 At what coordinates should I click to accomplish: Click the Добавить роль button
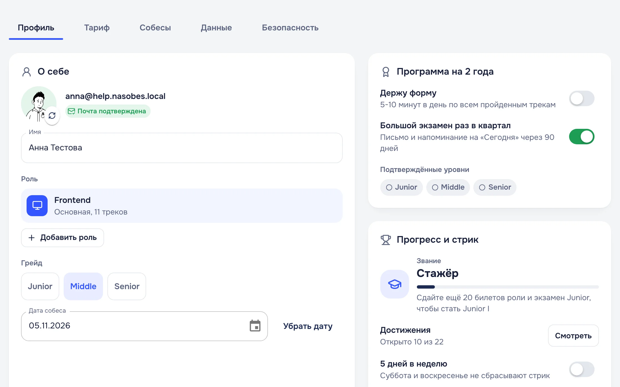[63, 238]
